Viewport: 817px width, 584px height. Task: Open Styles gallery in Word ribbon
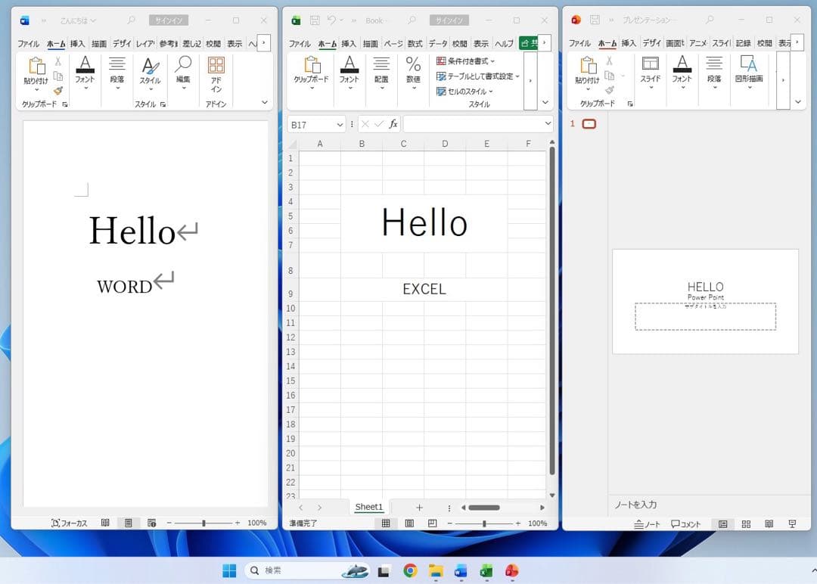tap(150, 73)
